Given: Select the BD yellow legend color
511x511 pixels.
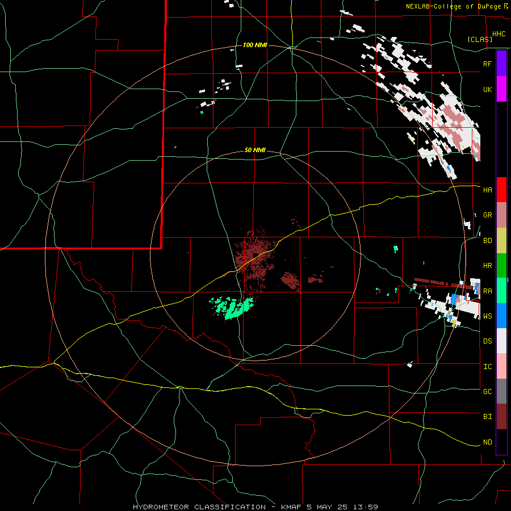Looking at the screenshot, I should tap(501, 240).
